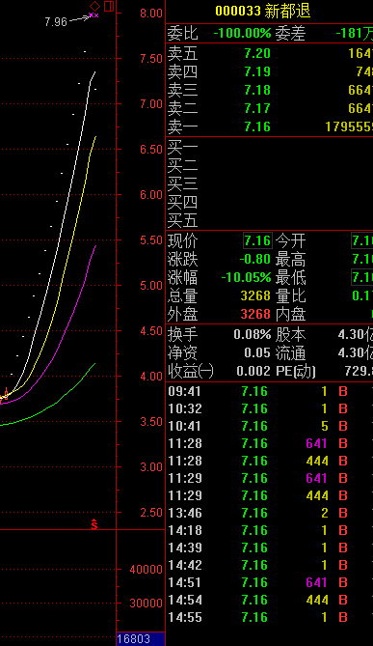The image size is (373, 646).
Task: Select the stock title 000033 新都退
Action: 263,11
